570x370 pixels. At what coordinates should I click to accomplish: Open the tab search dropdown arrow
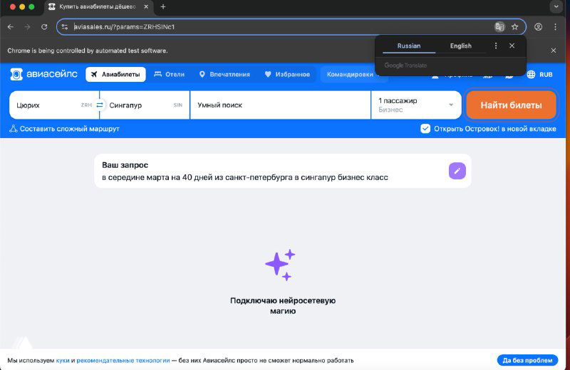[x=556, y=7]
